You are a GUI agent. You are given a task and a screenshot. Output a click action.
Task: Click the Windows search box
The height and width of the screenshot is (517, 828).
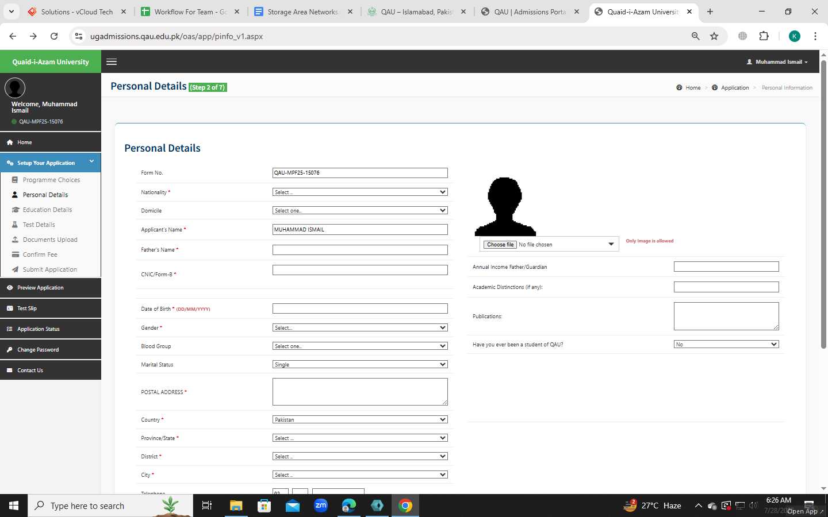point(110,506)
